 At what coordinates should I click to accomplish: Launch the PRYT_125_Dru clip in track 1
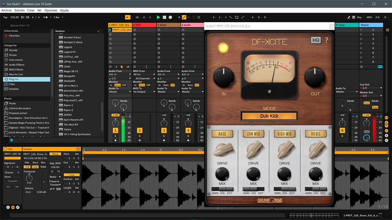tap(110, 30)
